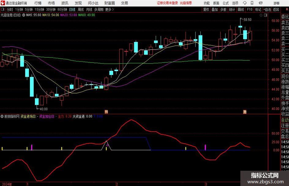The width and height of the screenshot is (289, 186).
Task: Open the 财富圈 menu
Action: point(109,3)
